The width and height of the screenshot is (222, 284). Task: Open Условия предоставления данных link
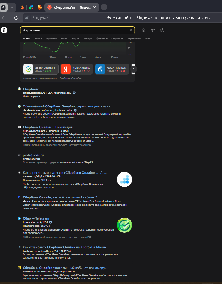[40, 78]
